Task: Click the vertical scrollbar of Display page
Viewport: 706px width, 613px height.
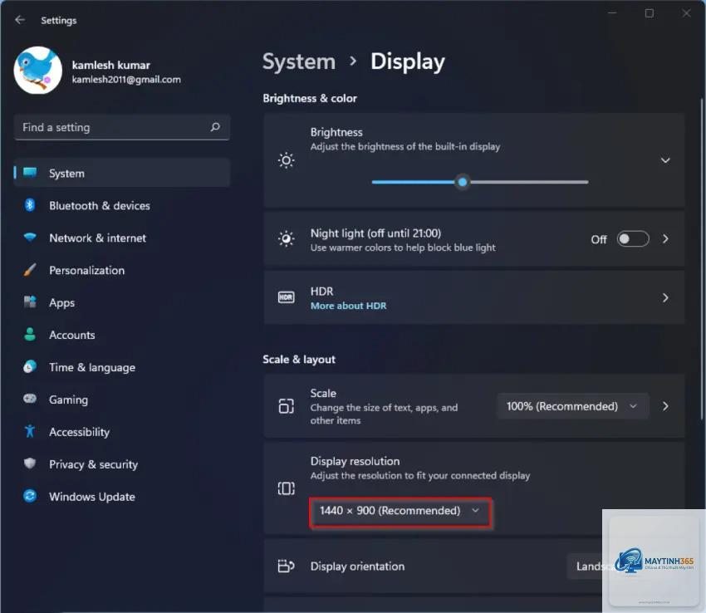Action: [702, 259]
